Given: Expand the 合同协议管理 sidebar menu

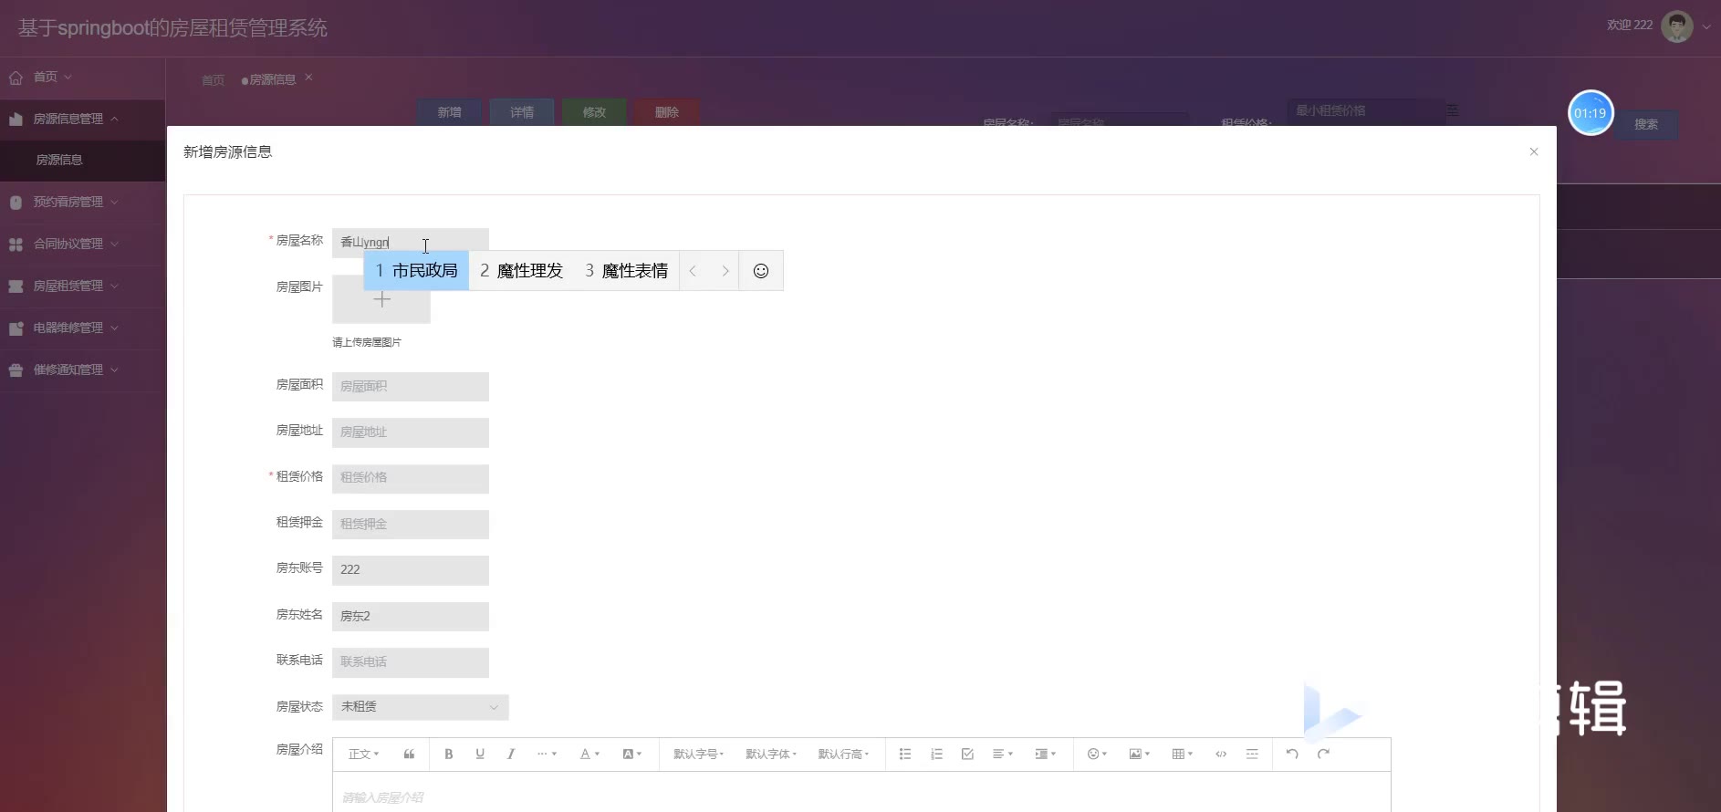Looking at the screenshot, I should click(82, 245).
